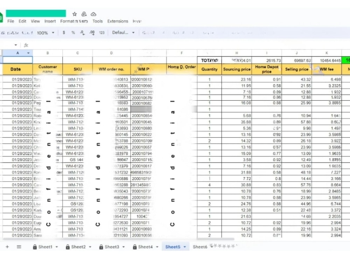Viewport: 350px width, 262px height.
Task: Open the Sheet3 tab menu arrow
Action: pos(124,247)
